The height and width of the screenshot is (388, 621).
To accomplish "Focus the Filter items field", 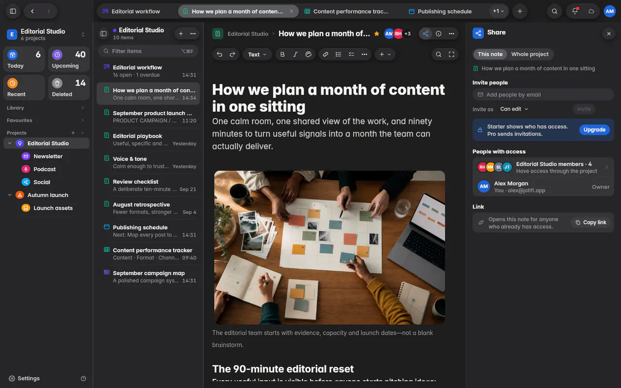I will (x=148, y=51).
